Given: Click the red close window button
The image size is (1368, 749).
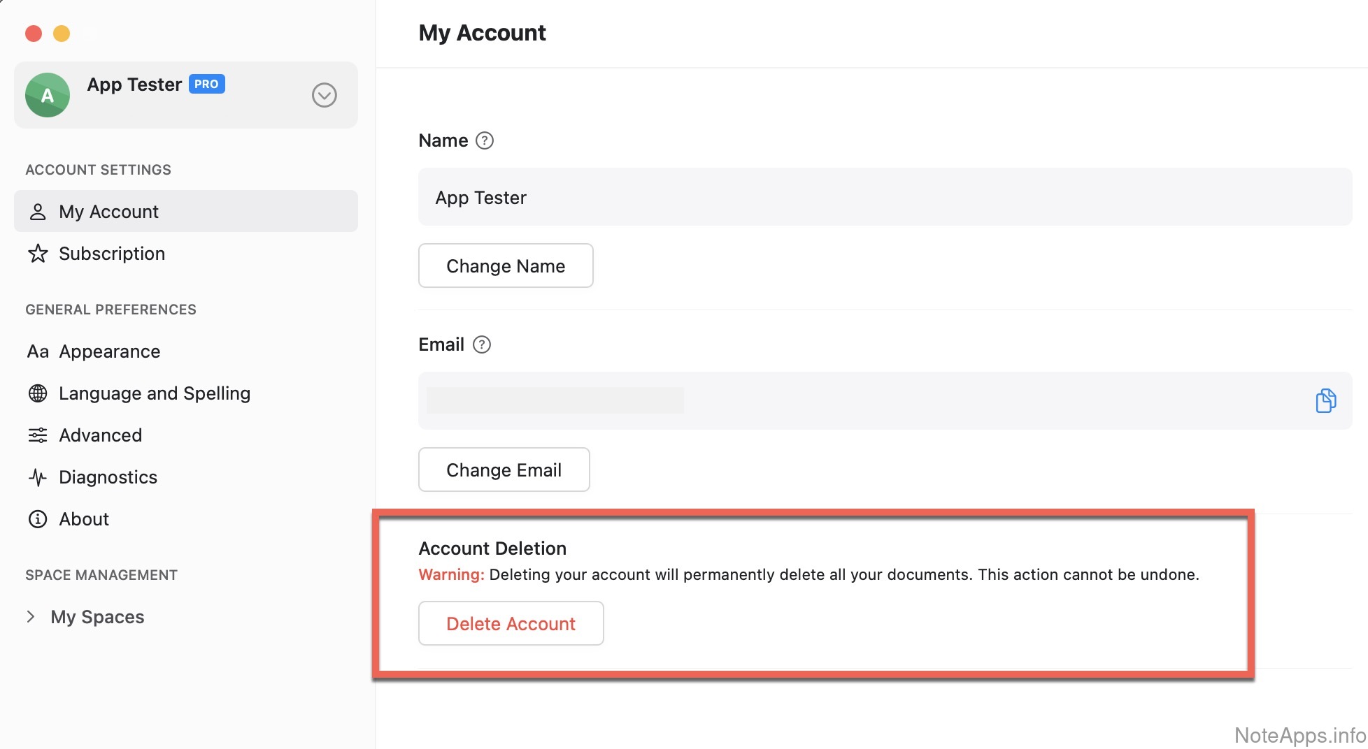Looking at the screenshot, I should [34, 34].
